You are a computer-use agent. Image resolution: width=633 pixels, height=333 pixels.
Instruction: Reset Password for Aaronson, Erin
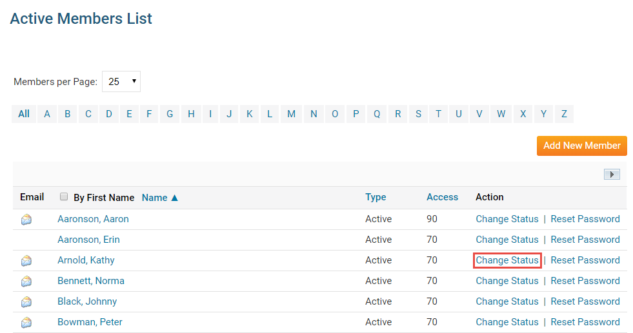click(585, 240)
